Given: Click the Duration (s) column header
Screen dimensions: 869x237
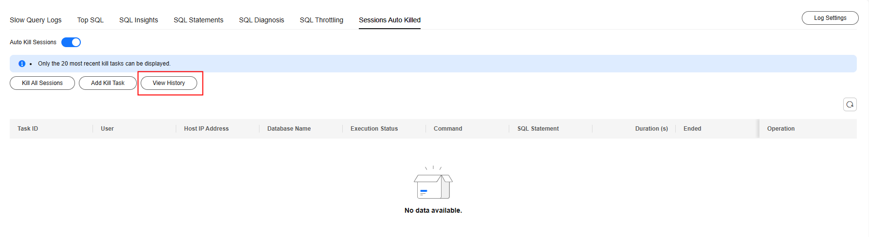Looking at the screenshot, I should tap(651, 129).
